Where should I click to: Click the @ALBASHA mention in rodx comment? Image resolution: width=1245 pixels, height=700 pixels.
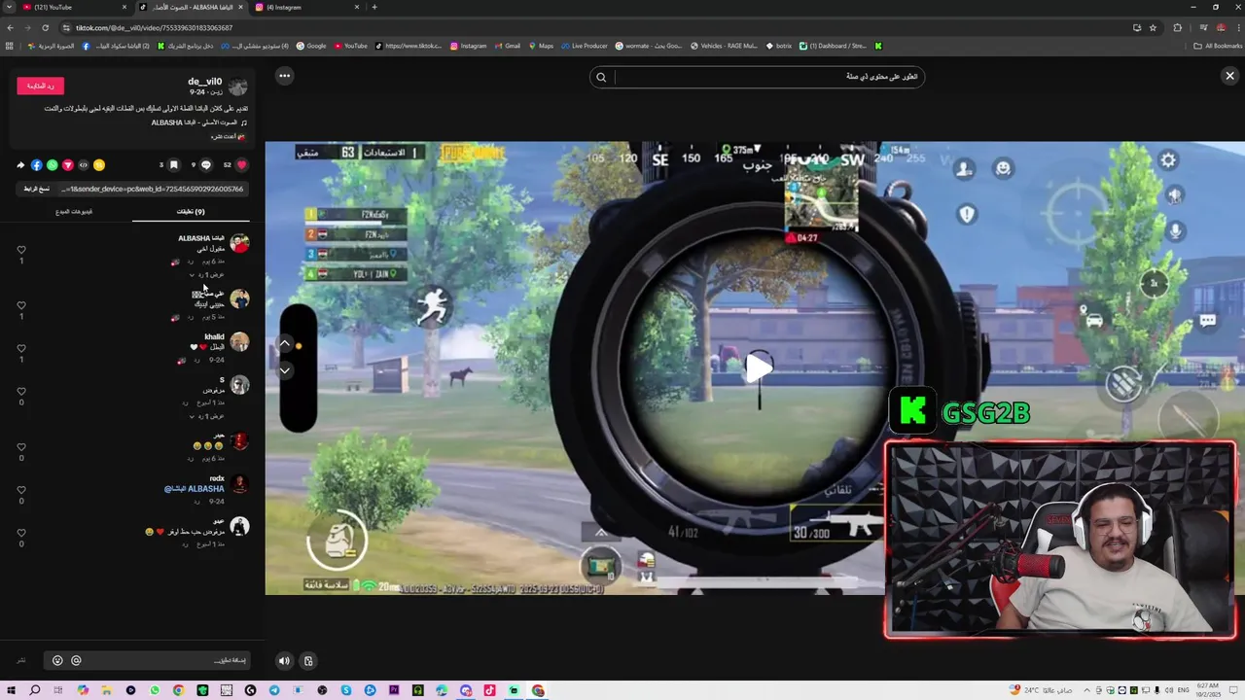tap(195, 489)
